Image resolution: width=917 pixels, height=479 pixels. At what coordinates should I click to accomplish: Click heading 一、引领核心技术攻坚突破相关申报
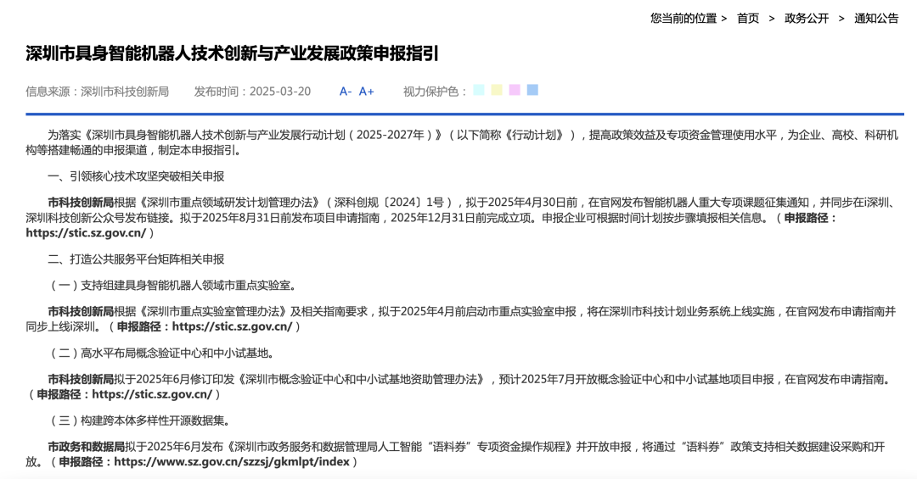pos(136,177)
